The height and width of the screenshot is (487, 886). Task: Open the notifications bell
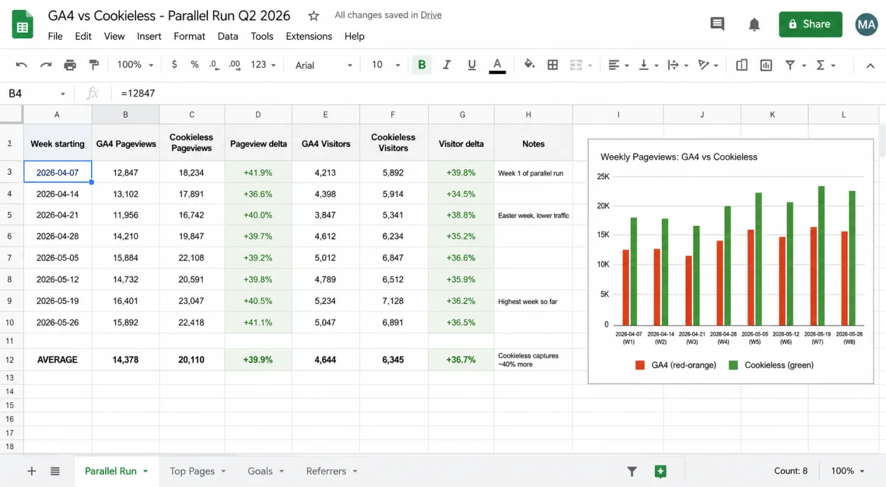tap(754, 24)
